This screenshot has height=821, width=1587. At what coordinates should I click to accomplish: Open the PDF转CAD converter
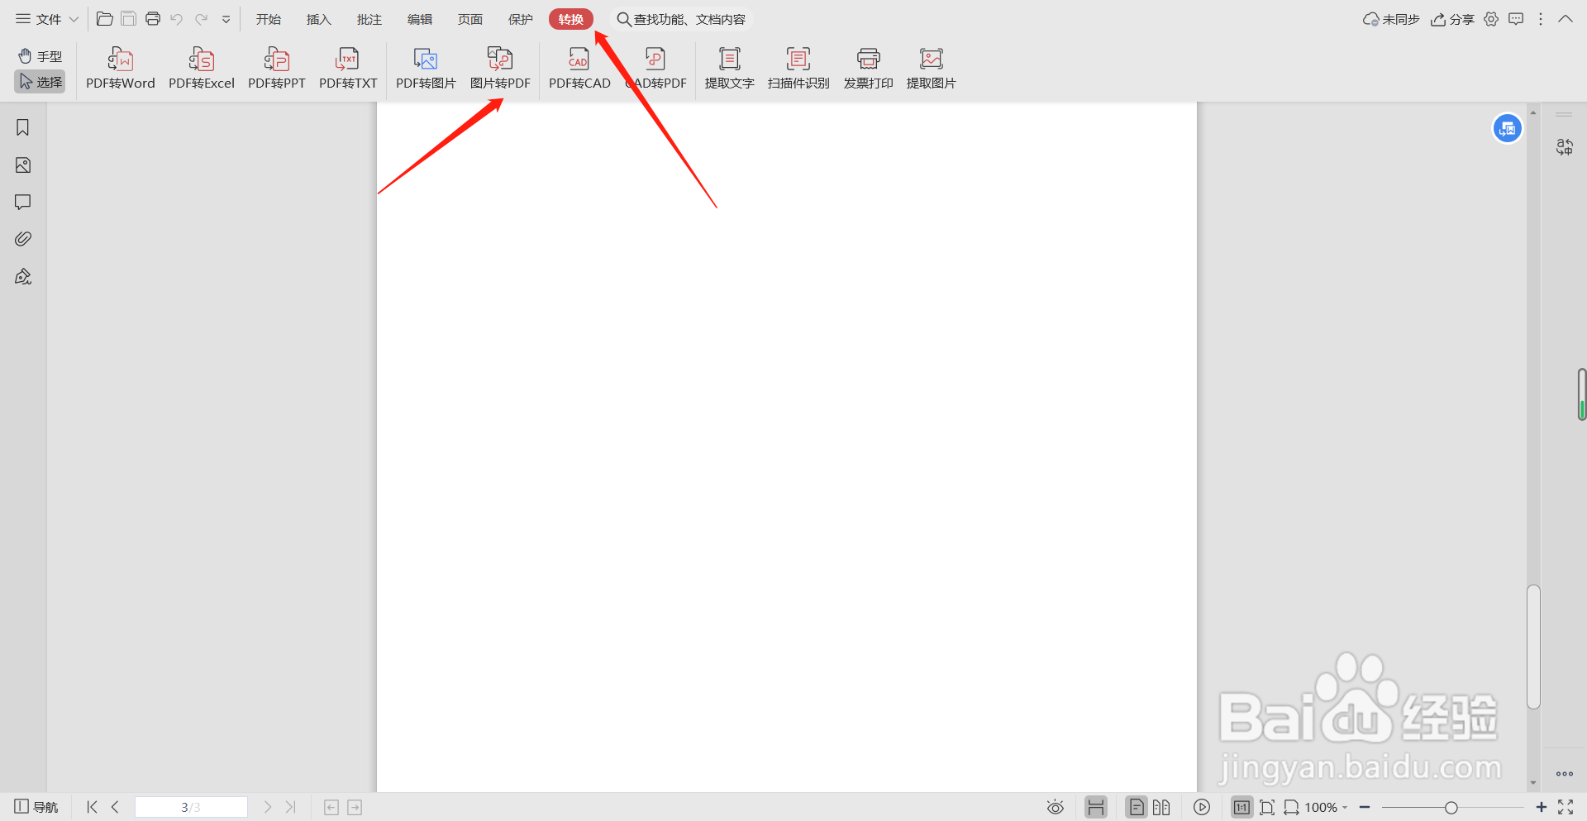579,68
